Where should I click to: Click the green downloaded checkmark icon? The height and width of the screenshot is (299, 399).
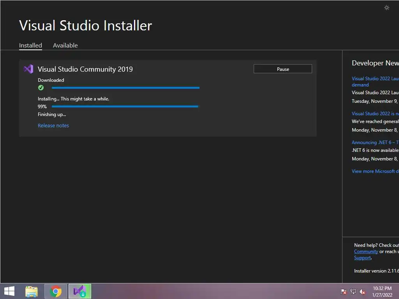pos(41,88)
